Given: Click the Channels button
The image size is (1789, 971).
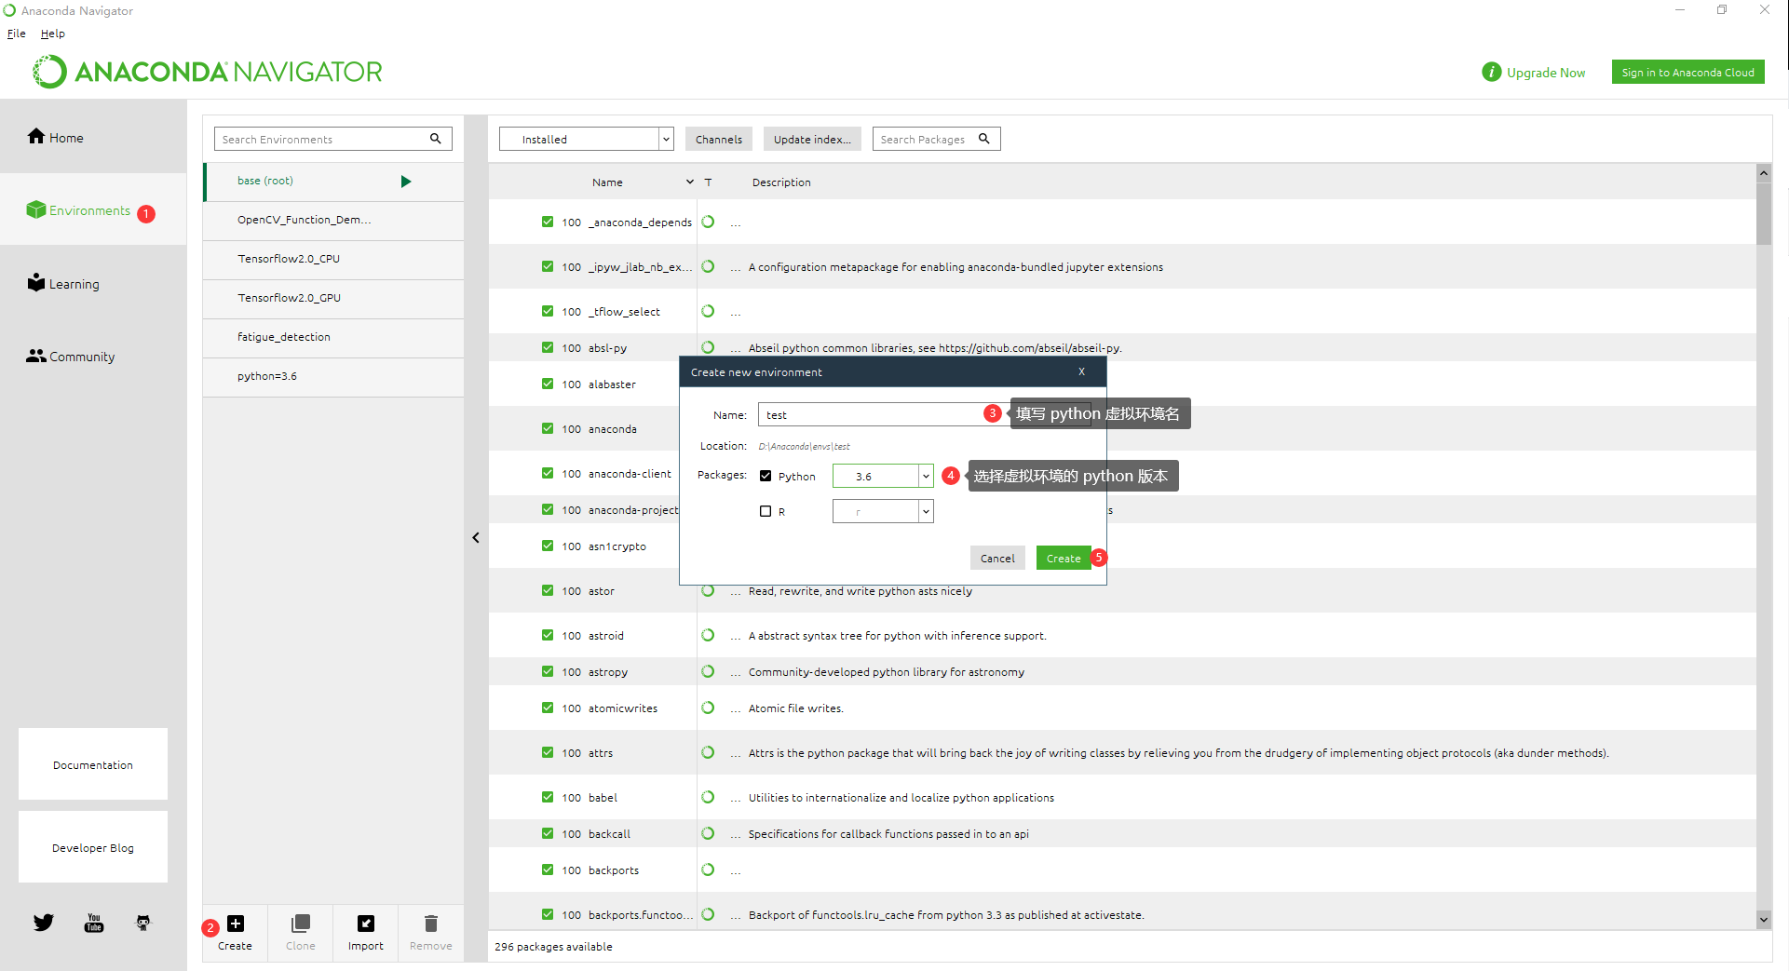Looking at the screenshot, I should [719, 139].
